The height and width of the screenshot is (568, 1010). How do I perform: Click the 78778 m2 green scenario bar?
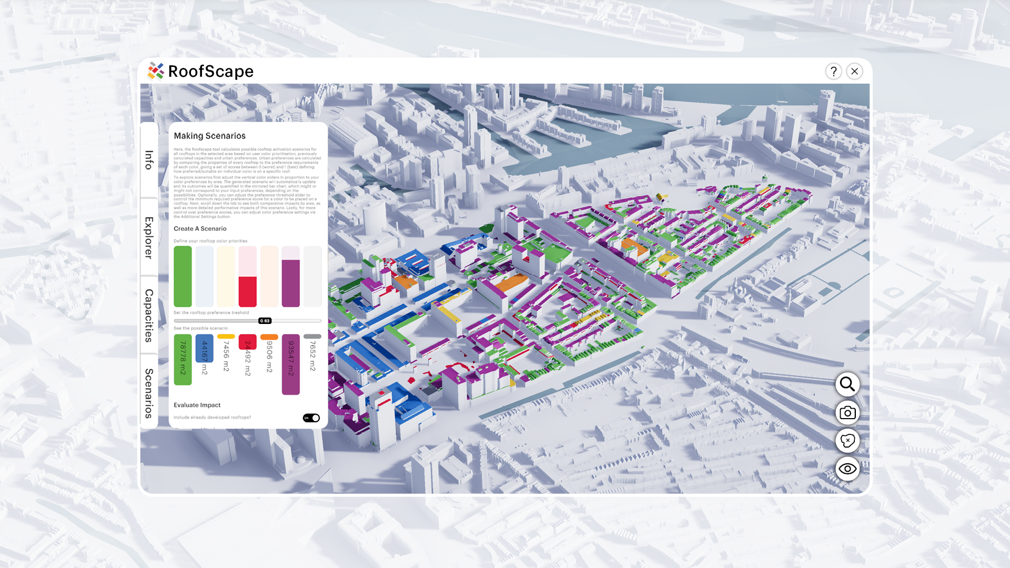click(x=183, y=360)
